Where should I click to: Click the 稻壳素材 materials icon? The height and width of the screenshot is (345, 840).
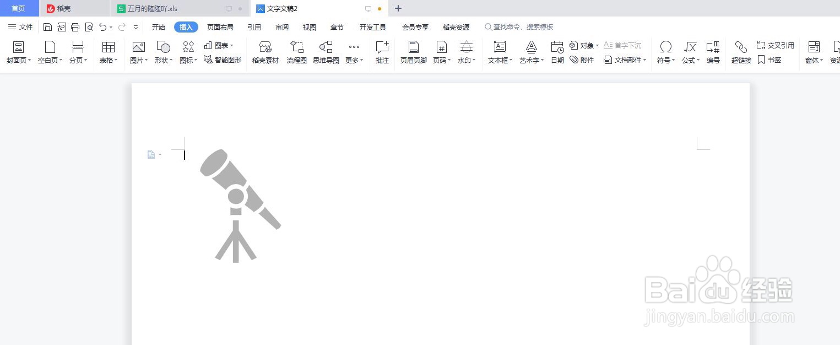[265, 52]
